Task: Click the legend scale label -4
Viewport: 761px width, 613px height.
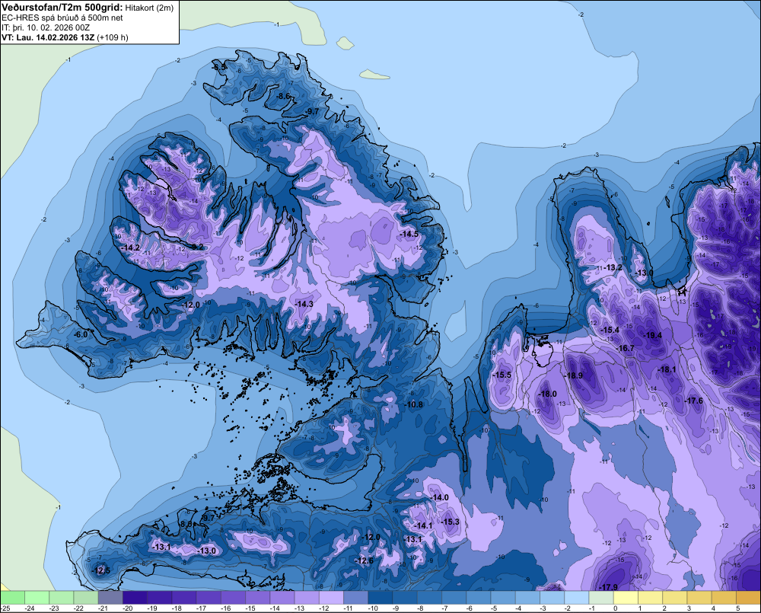Action: (x=519, y=608)
